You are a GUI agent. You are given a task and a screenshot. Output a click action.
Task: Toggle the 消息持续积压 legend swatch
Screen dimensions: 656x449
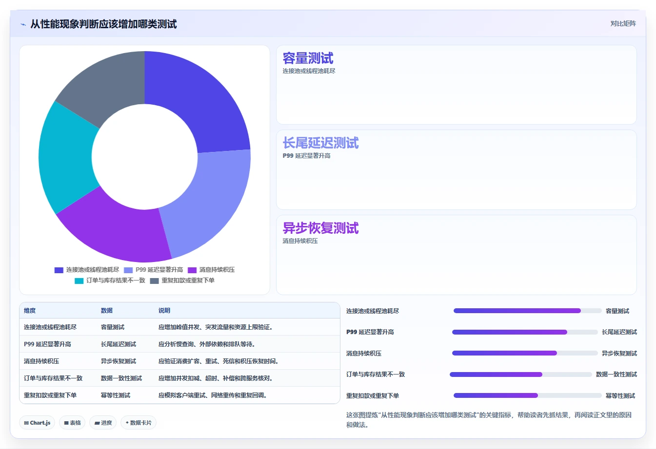point(192,270)
